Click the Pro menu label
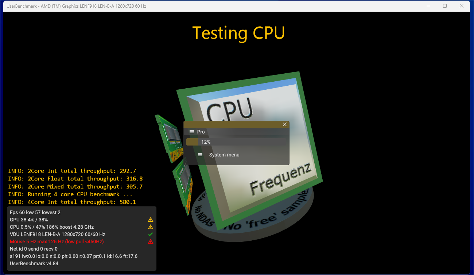Image resolution: width=474 pixels, height=275 pixels. (x=201, y=132)
